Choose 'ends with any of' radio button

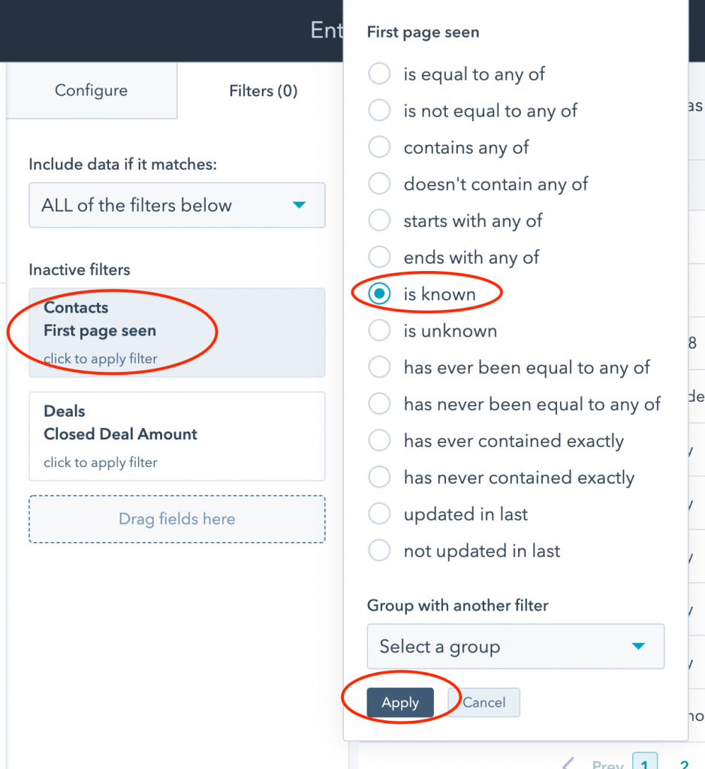(380, 258)
